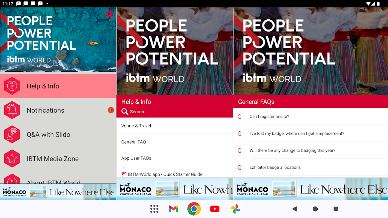
Task: Tap the Q icon beside lost my badge question
Action: [x=240, y=134]
